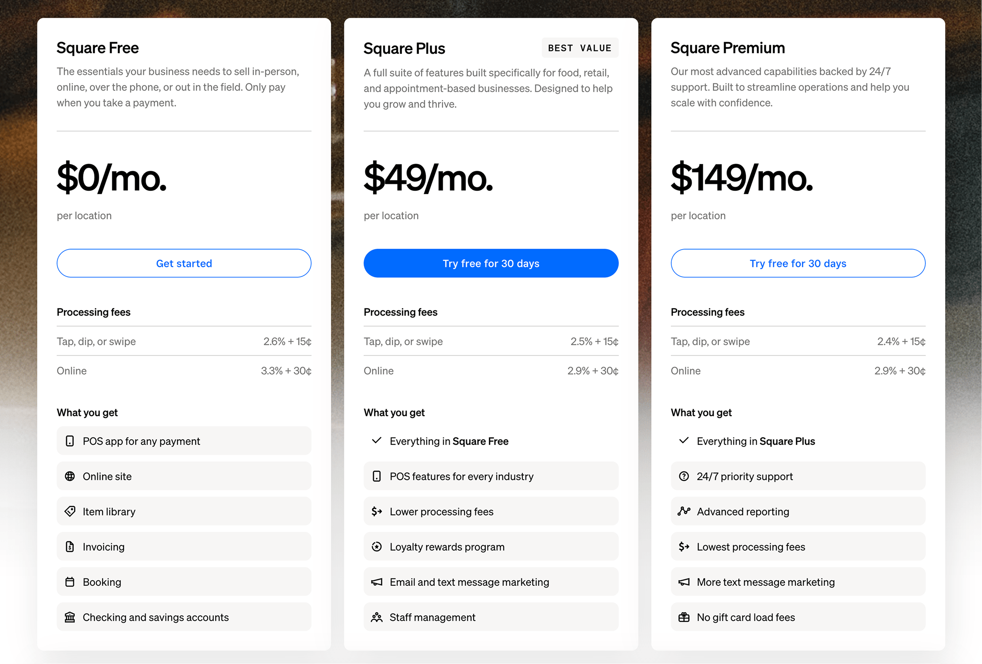Click the gift card icon by No gift card load fees

(x=684, y=617)
